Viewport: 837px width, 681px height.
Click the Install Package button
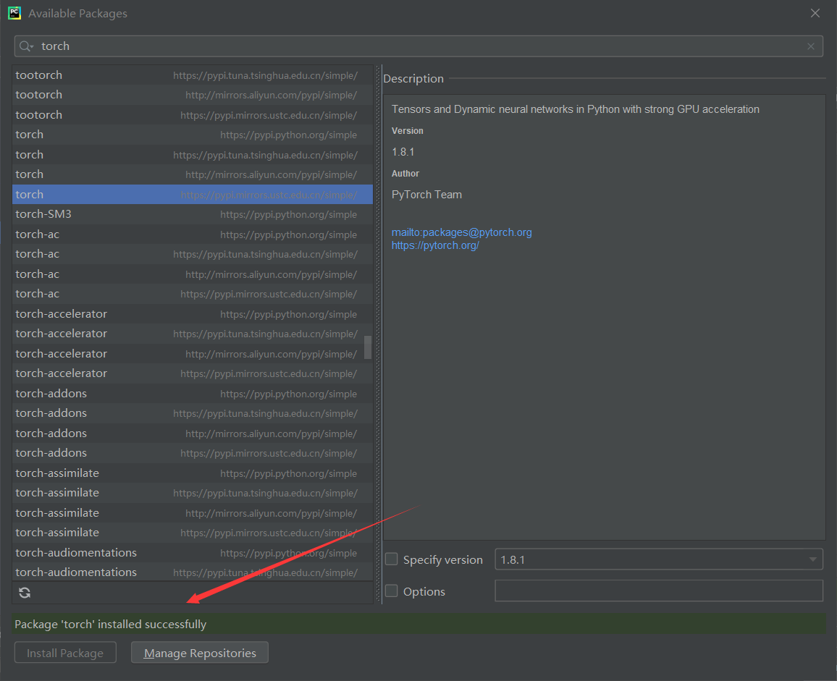point(65,653)
